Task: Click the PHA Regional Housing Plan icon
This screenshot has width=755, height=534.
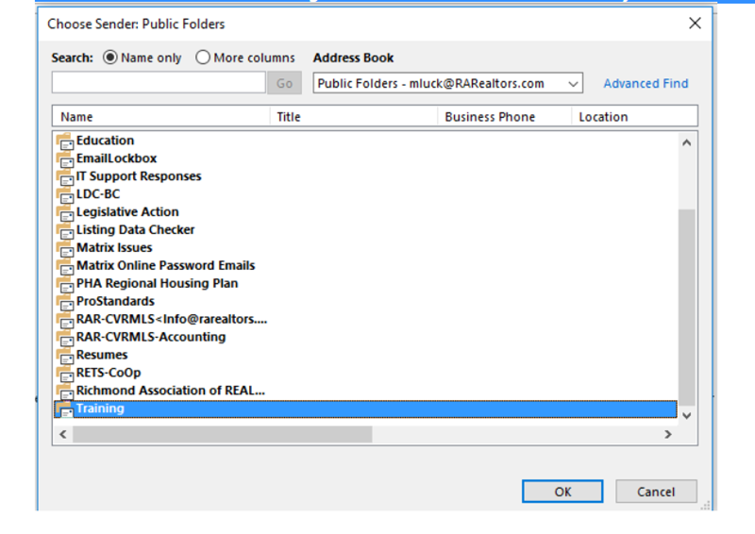Action: (64, 284)
